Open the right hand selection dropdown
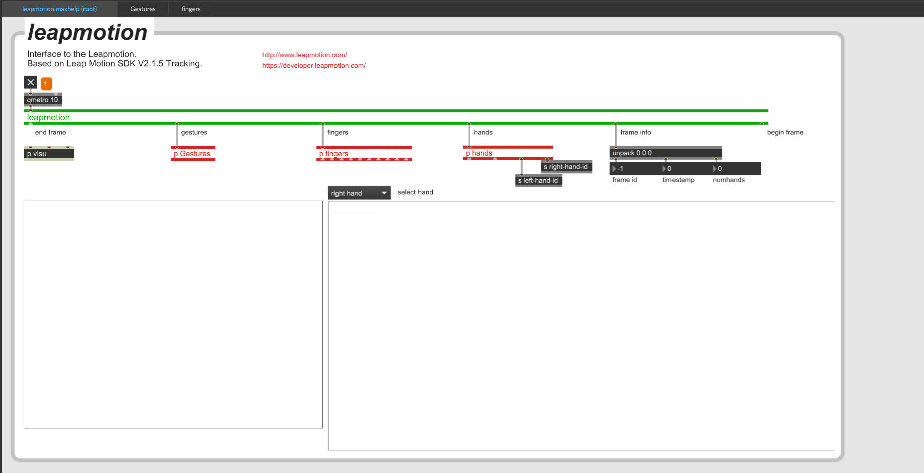 [359, 193]
